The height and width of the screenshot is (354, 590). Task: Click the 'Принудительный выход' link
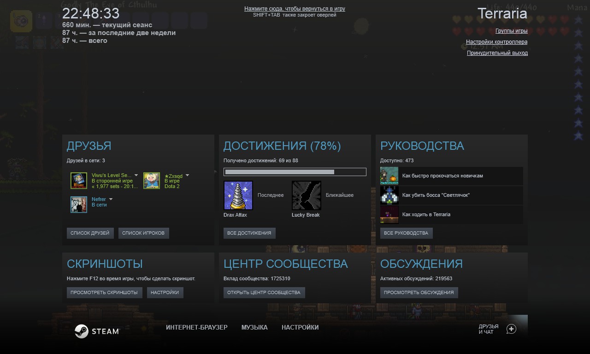tap(497, 53)
